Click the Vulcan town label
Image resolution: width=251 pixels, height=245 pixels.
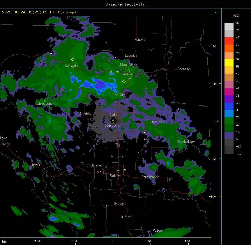click(x=158, y=230)
